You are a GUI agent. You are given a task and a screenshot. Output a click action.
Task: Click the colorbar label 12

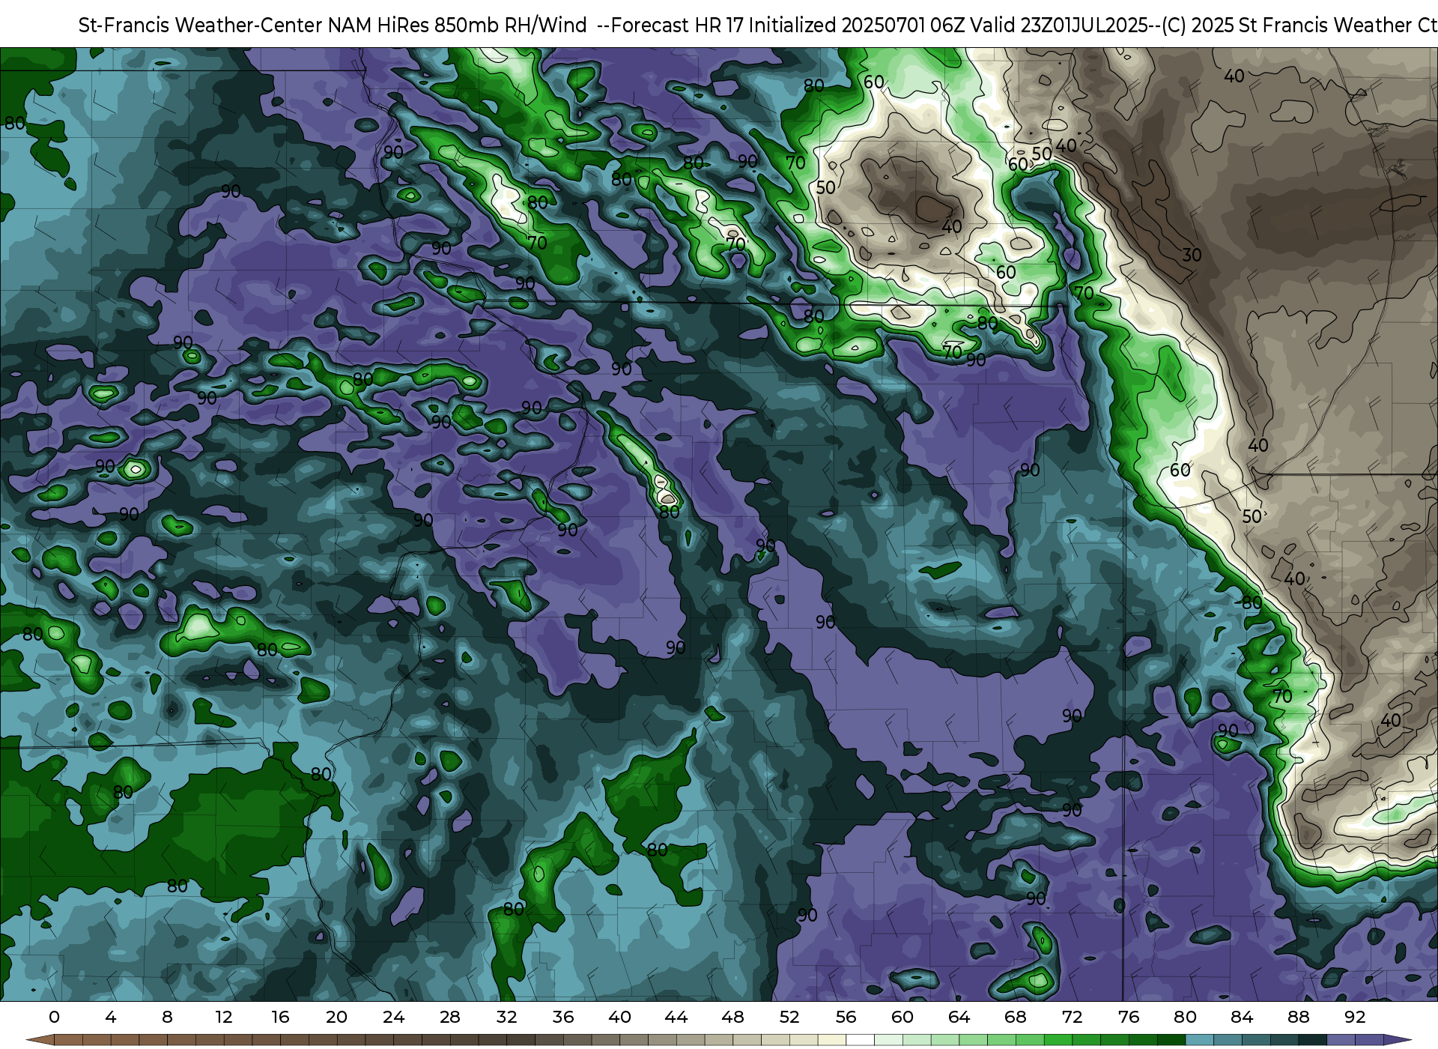coord(224,1017)
